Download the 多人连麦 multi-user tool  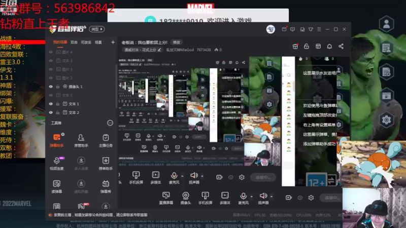point(81,163)
